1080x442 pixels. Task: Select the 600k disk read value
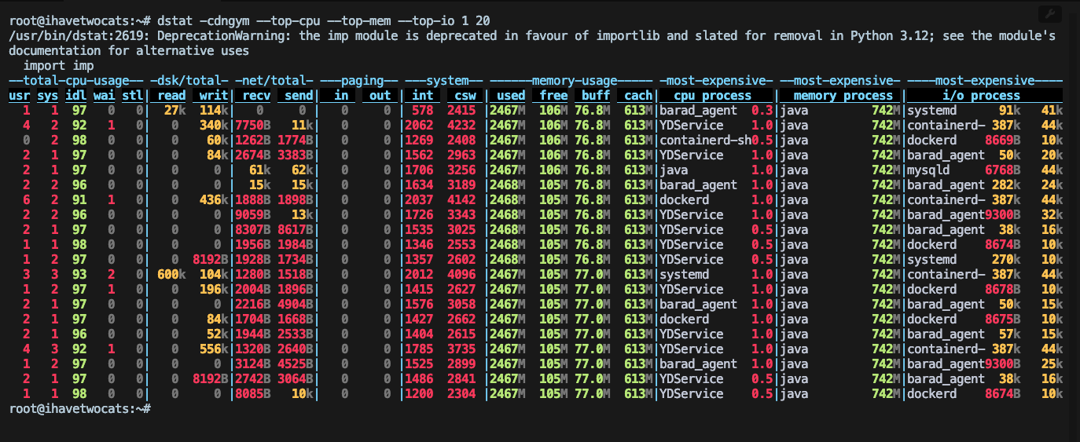[x=168, y=275]
